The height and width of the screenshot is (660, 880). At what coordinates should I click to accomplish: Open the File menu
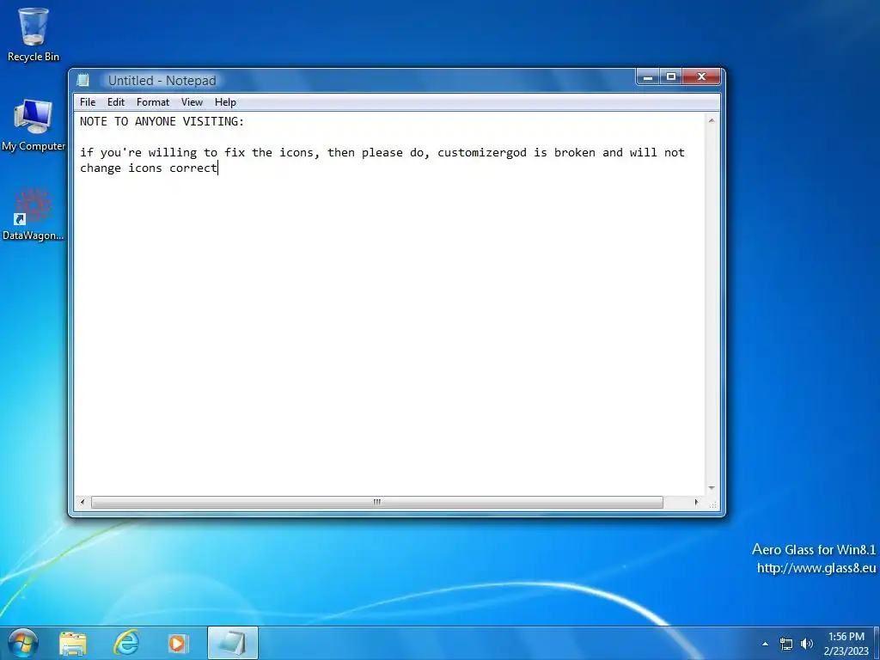coord(88,102)
